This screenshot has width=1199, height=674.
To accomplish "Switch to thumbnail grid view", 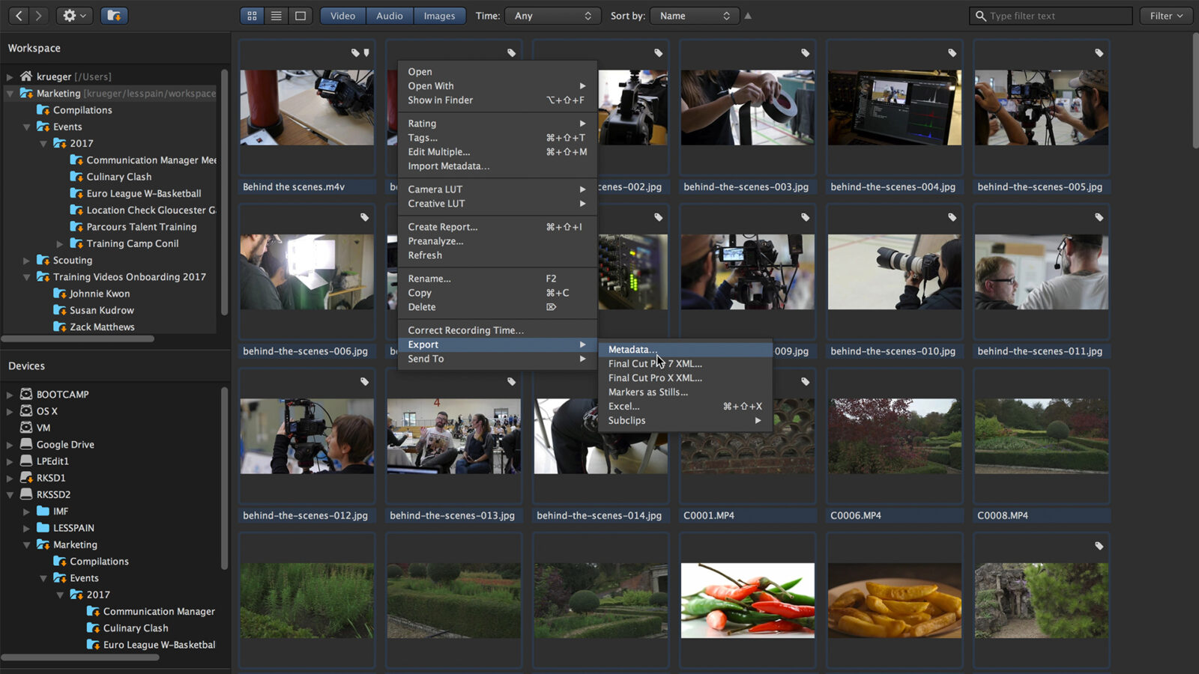I will point(252,16).
